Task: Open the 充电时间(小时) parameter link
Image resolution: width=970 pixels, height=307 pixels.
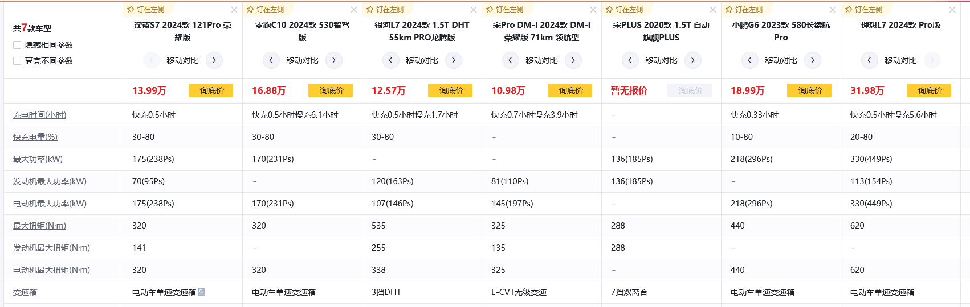Action: pyautogui.click(x=39, y=115)
